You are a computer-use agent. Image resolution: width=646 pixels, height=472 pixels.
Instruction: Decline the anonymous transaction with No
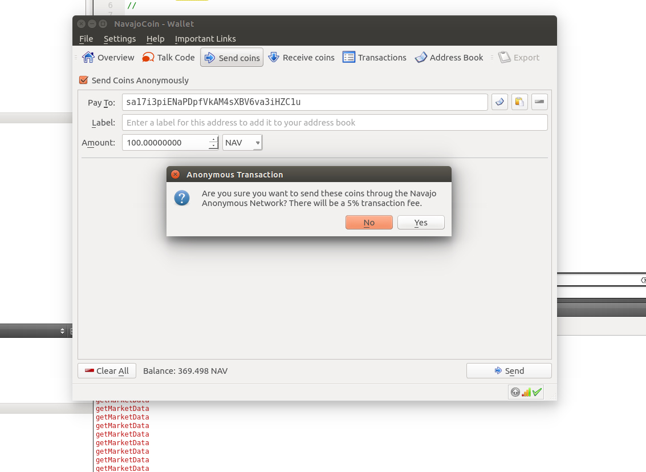point(369,223)
